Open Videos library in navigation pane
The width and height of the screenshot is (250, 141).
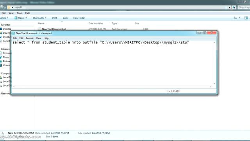point(6,65)
